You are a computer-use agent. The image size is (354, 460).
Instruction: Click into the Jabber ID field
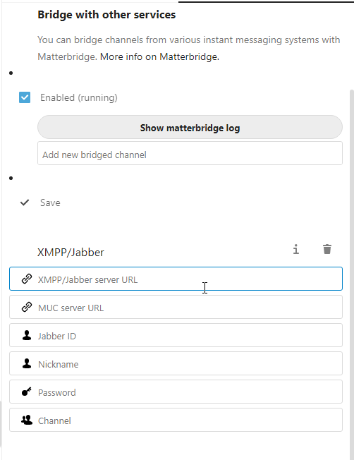click(176, 335)
